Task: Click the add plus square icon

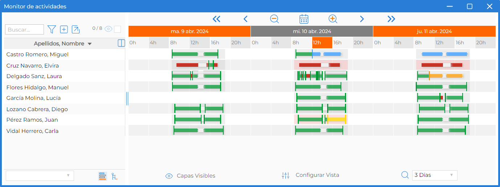Action: pos(64,29)
